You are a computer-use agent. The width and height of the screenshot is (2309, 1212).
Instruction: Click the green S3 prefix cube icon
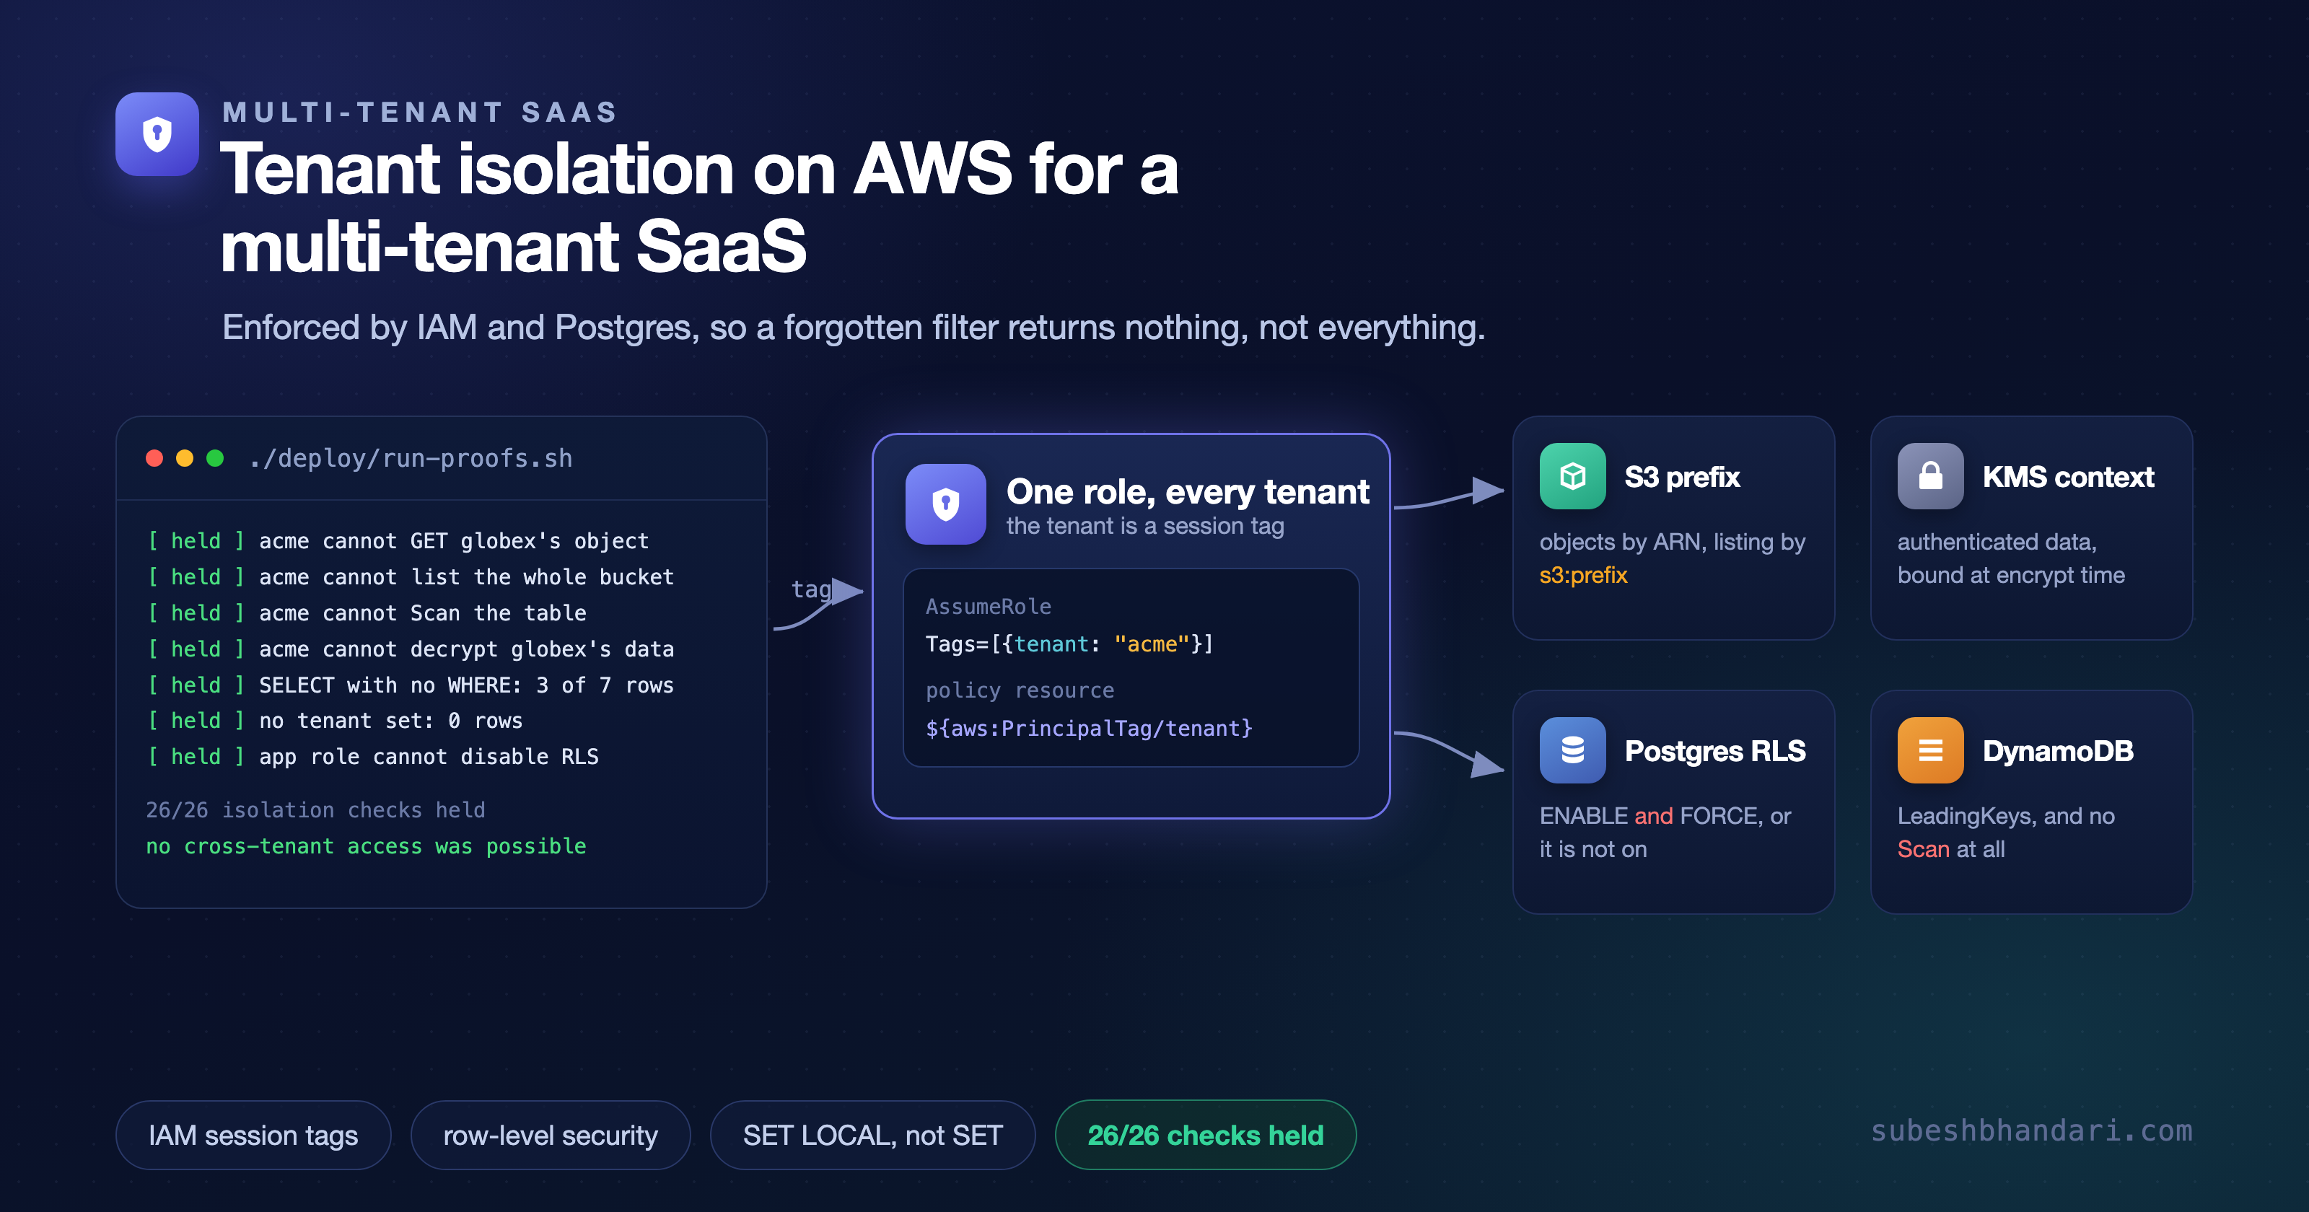coord(1572,476)
